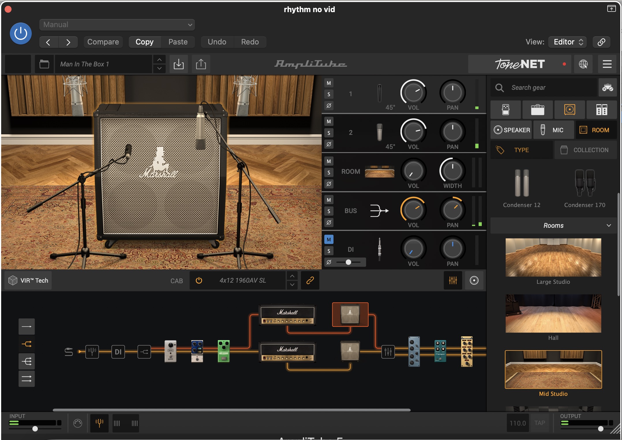The image size is (622, 440).
Task: Switch to the MIC tab
Action: [x=553, y=130]
